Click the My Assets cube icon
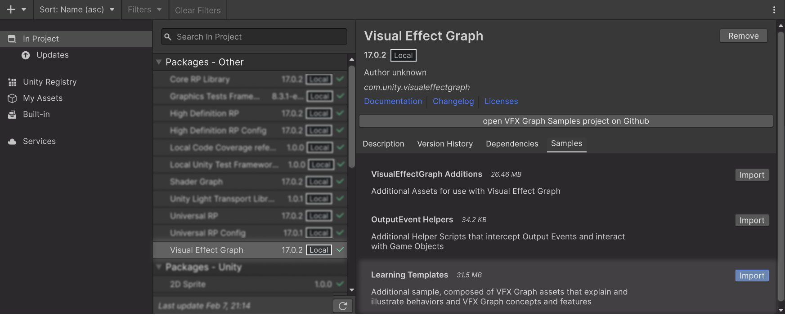This screenshot has width=785, height=316. [13, 98]
